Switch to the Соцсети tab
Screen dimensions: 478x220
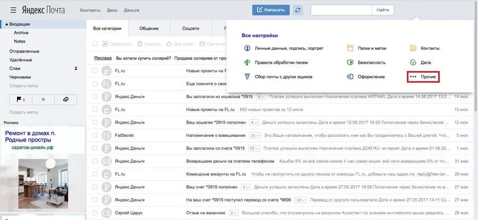191,28
